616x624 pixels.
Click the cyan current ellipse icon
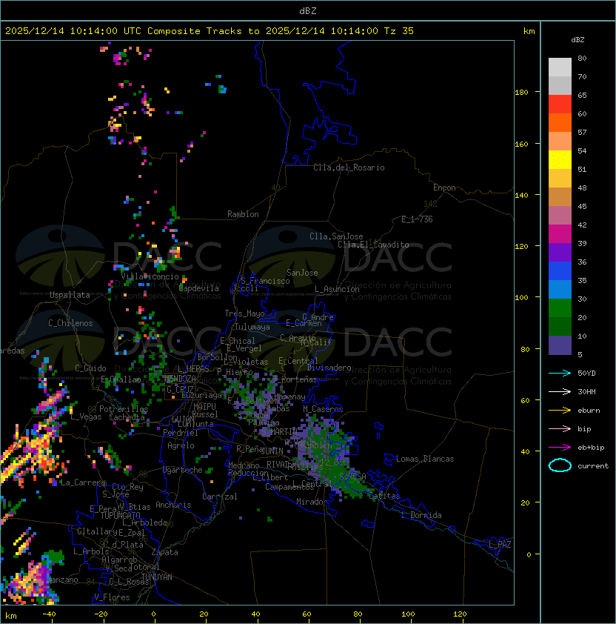[560, 465]
